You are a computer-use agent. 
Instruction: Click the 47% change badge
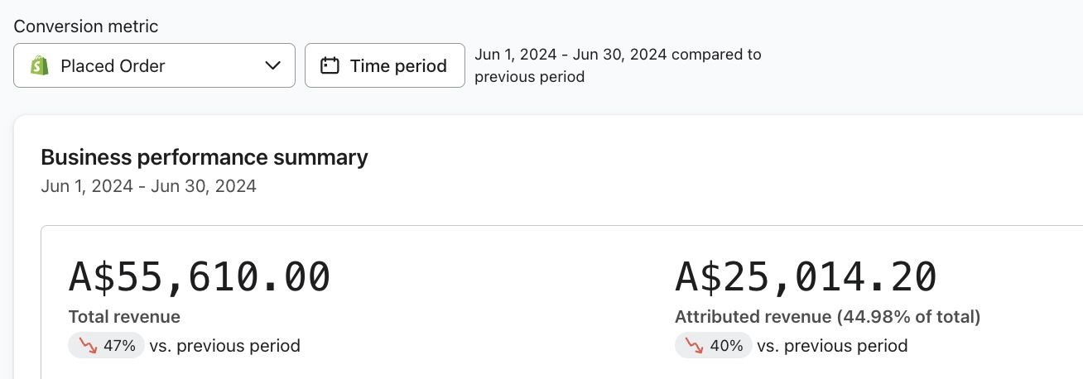pos(106,346)
